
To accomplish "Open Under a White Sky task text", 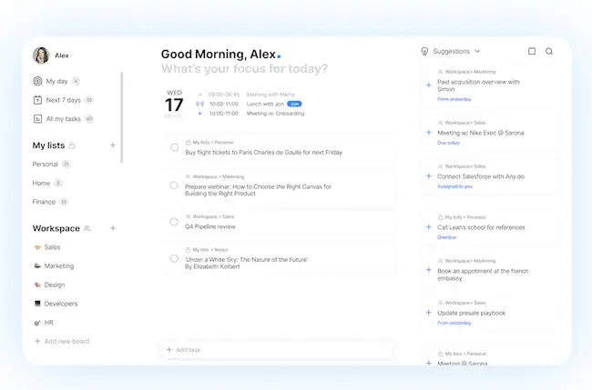I will point(246,263).
